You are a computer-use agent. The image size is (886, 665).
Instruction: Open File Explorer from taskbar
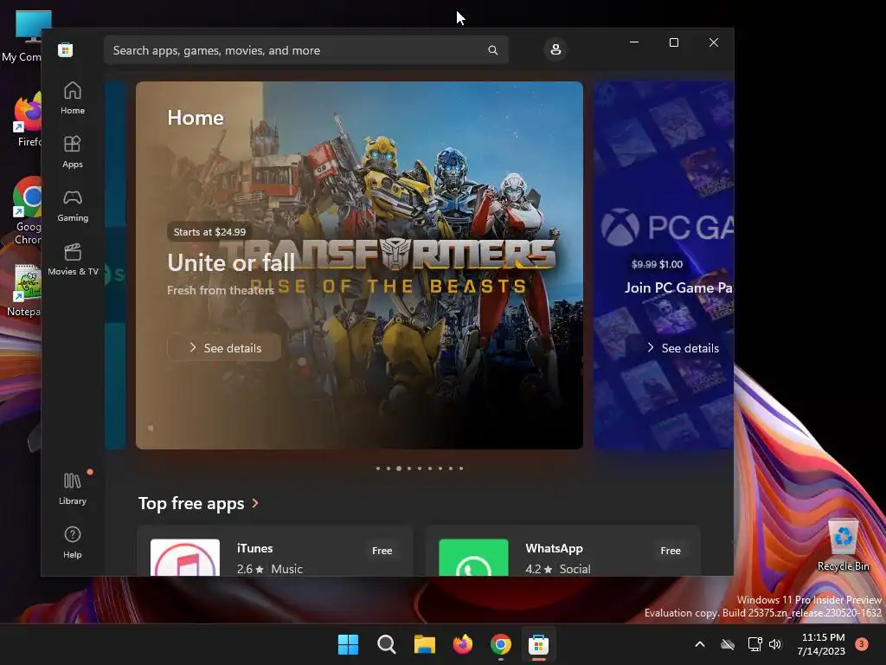click(x=424, y=644)
